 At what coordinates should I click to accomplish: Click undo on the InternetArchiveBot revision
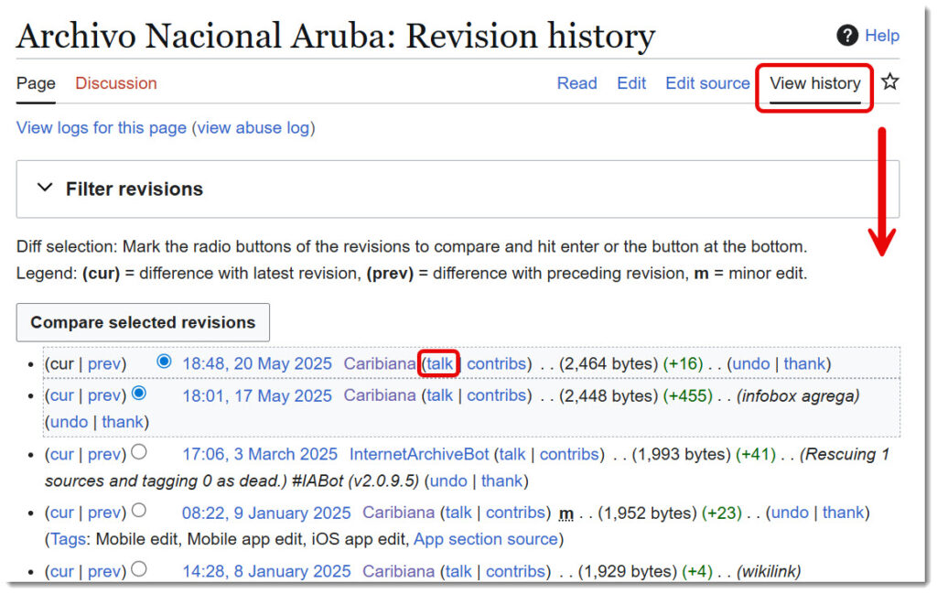click(x=447, y=481)
